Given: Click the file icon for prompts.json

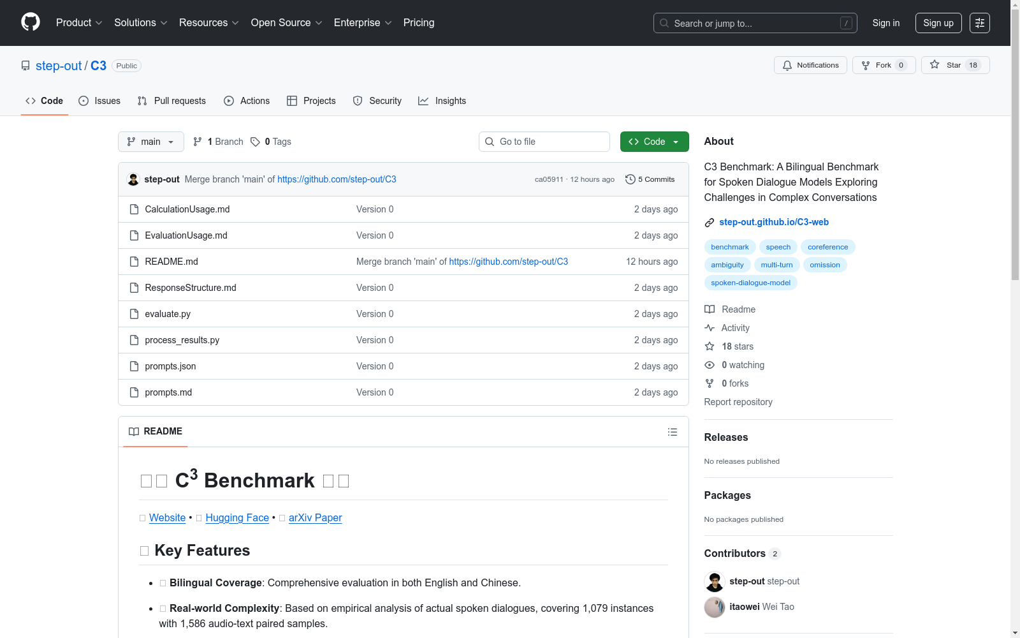Looking at the screenshot, I should [134, 366].
